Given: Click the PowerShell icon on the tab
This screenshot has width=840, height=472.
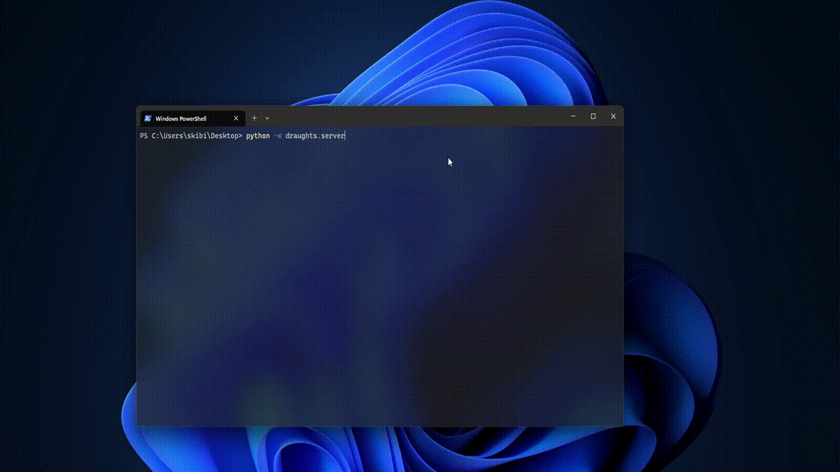Looking at the screenshot, I should tap(148, 118).
